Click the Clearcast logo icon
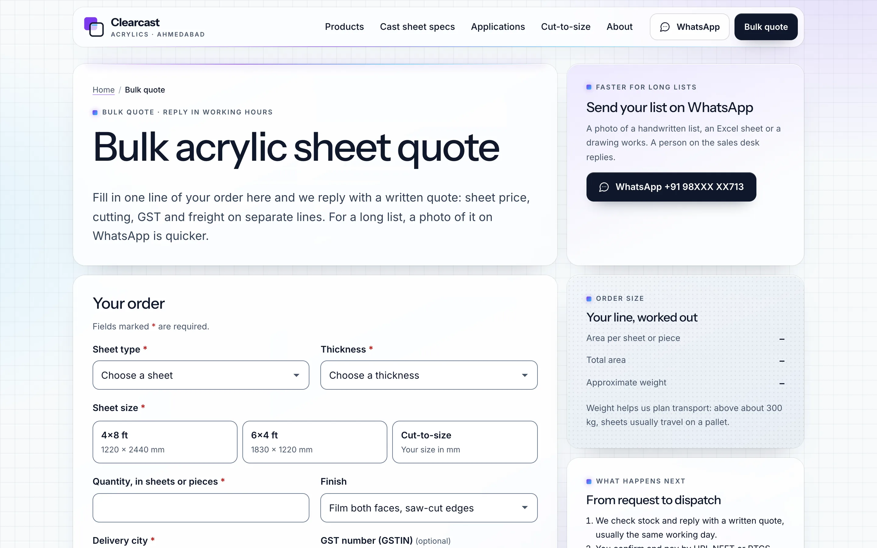The image size is (877, 548). point(94,27)
